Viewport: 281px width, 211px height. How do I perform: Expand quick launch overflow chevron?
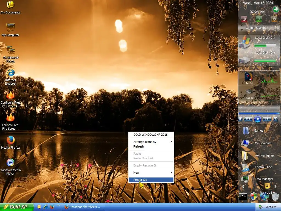click(x=58, y=206)
